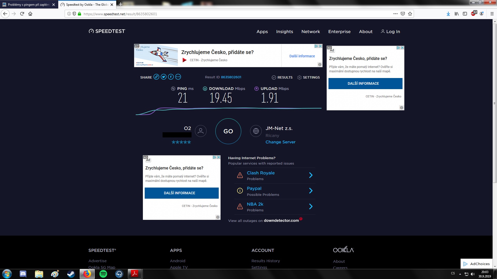Viewport: 497px width, 279px height.
Task: Open Spotify from the taskbar
Action: (x=103, y=274)
